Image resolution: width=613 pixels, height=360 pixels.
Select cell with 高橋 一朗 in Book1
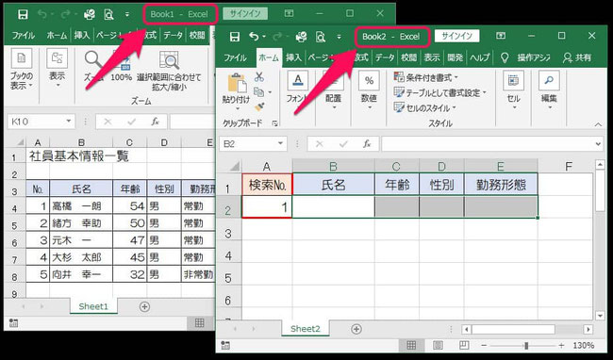[x=81, y=205]
